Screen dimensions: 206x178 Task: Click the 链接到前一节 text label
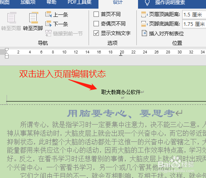tap(68, 34)
